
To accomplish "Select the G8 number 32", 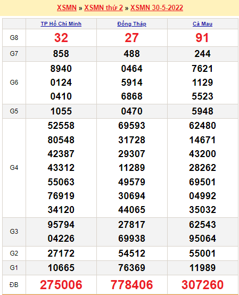I will point(61,38).
